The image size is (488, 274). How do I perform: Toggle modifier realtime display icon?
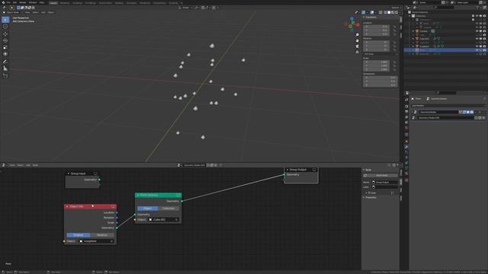coord(467,112)
